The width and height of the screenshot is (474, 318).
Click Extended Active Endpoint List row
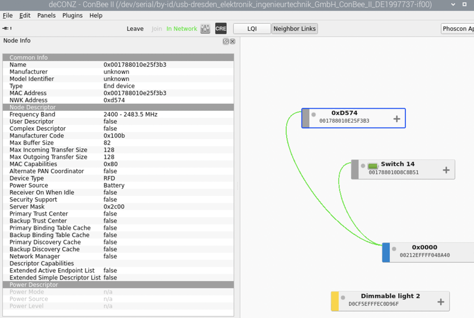click(118, 270)
